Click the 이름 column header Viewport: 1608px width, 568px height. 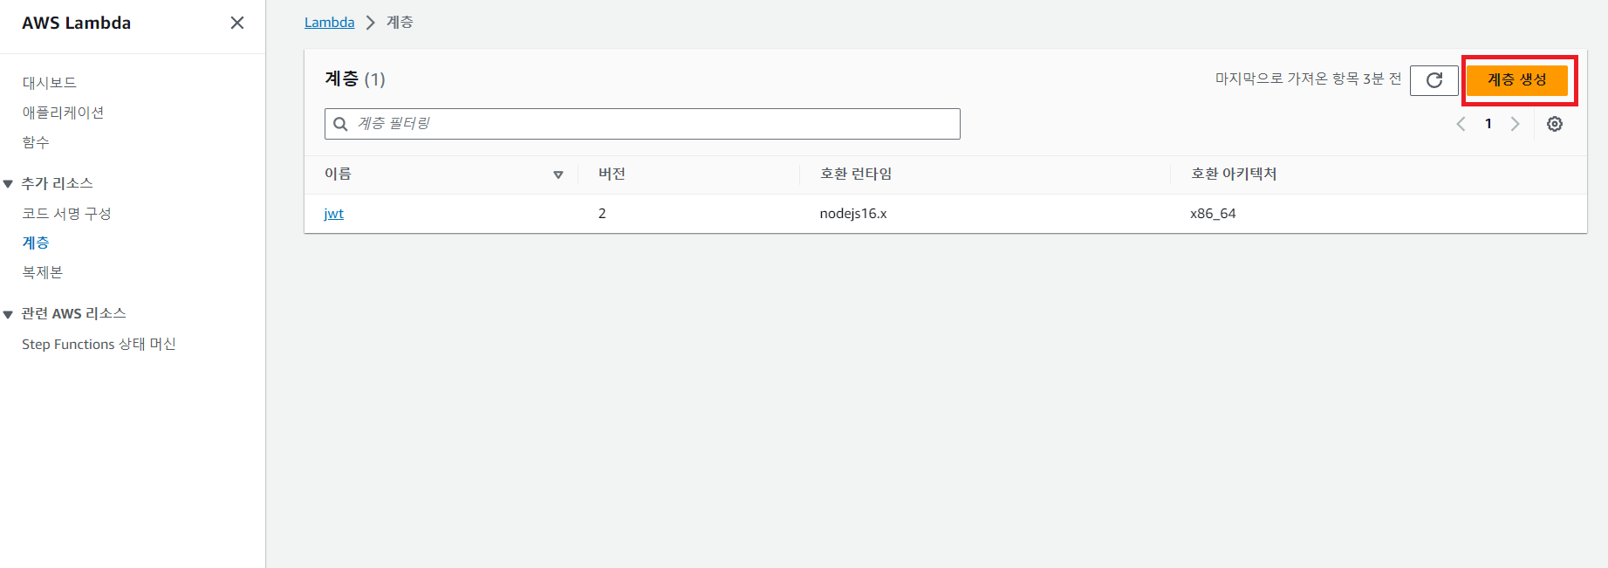point(338,175)
